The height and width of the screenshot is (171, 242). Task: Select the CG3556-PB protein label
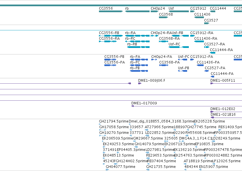114,57
